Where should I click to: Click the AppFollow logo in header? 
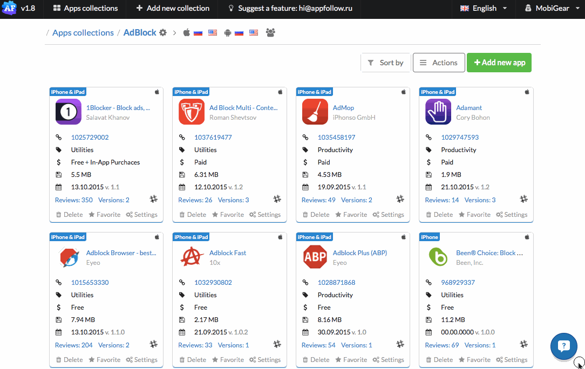(10, 8)
